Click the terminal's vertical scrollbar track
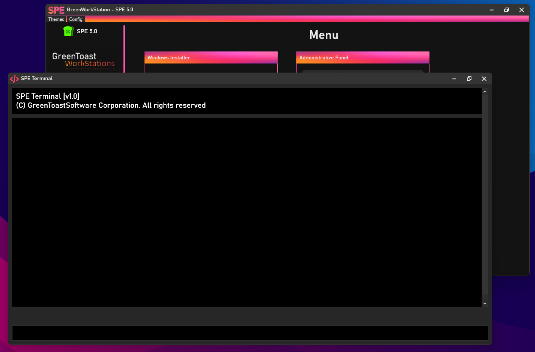 [485, 197]
